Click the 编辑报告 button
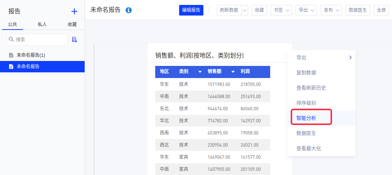392x175 pixels. (x=191, y=10)
